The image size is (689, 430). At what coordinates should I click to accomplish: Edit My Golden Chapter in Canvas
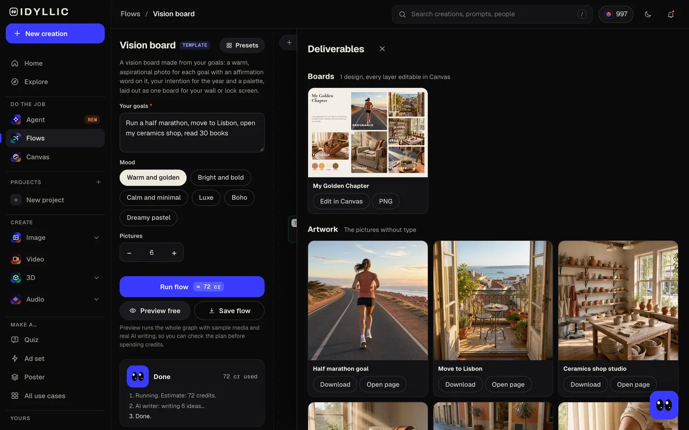[341, 201]
